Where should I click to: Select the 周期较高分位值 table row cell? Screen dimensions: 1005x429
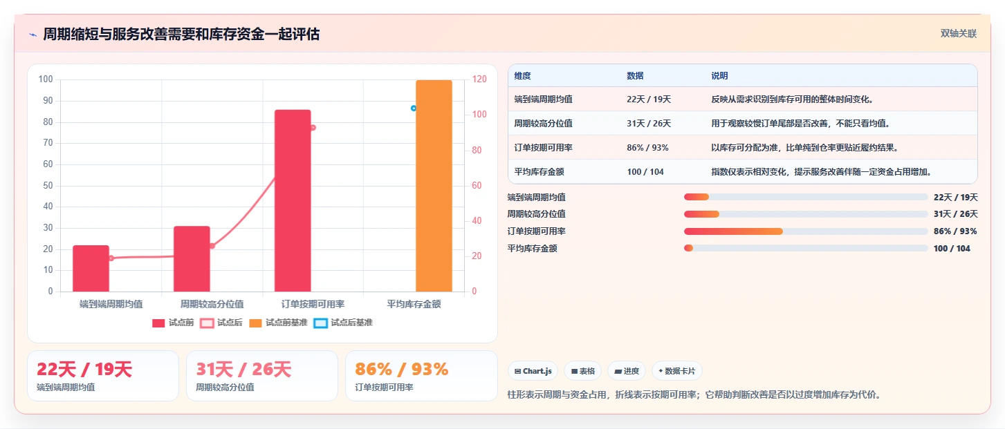pos(543,124)
